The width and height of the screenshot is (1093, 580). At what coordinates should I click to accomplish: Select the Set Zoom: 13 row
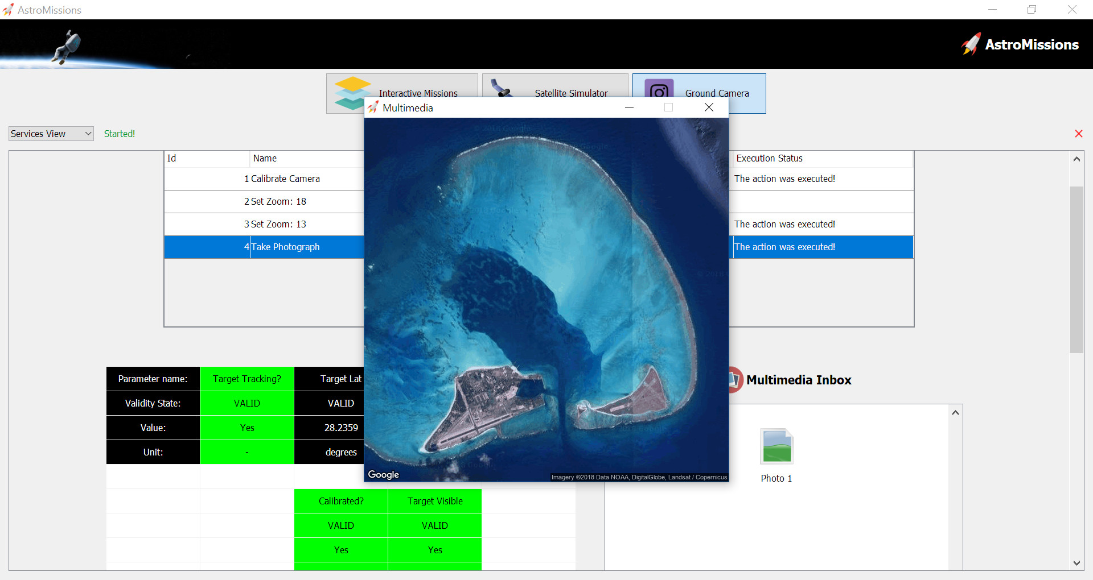coord(278,224)
